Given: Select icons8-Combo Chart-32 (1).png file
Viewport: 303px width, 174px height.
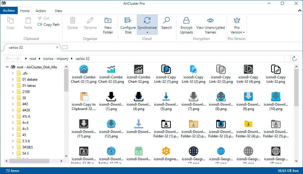Looking at the screenshot, I should 84,74.
